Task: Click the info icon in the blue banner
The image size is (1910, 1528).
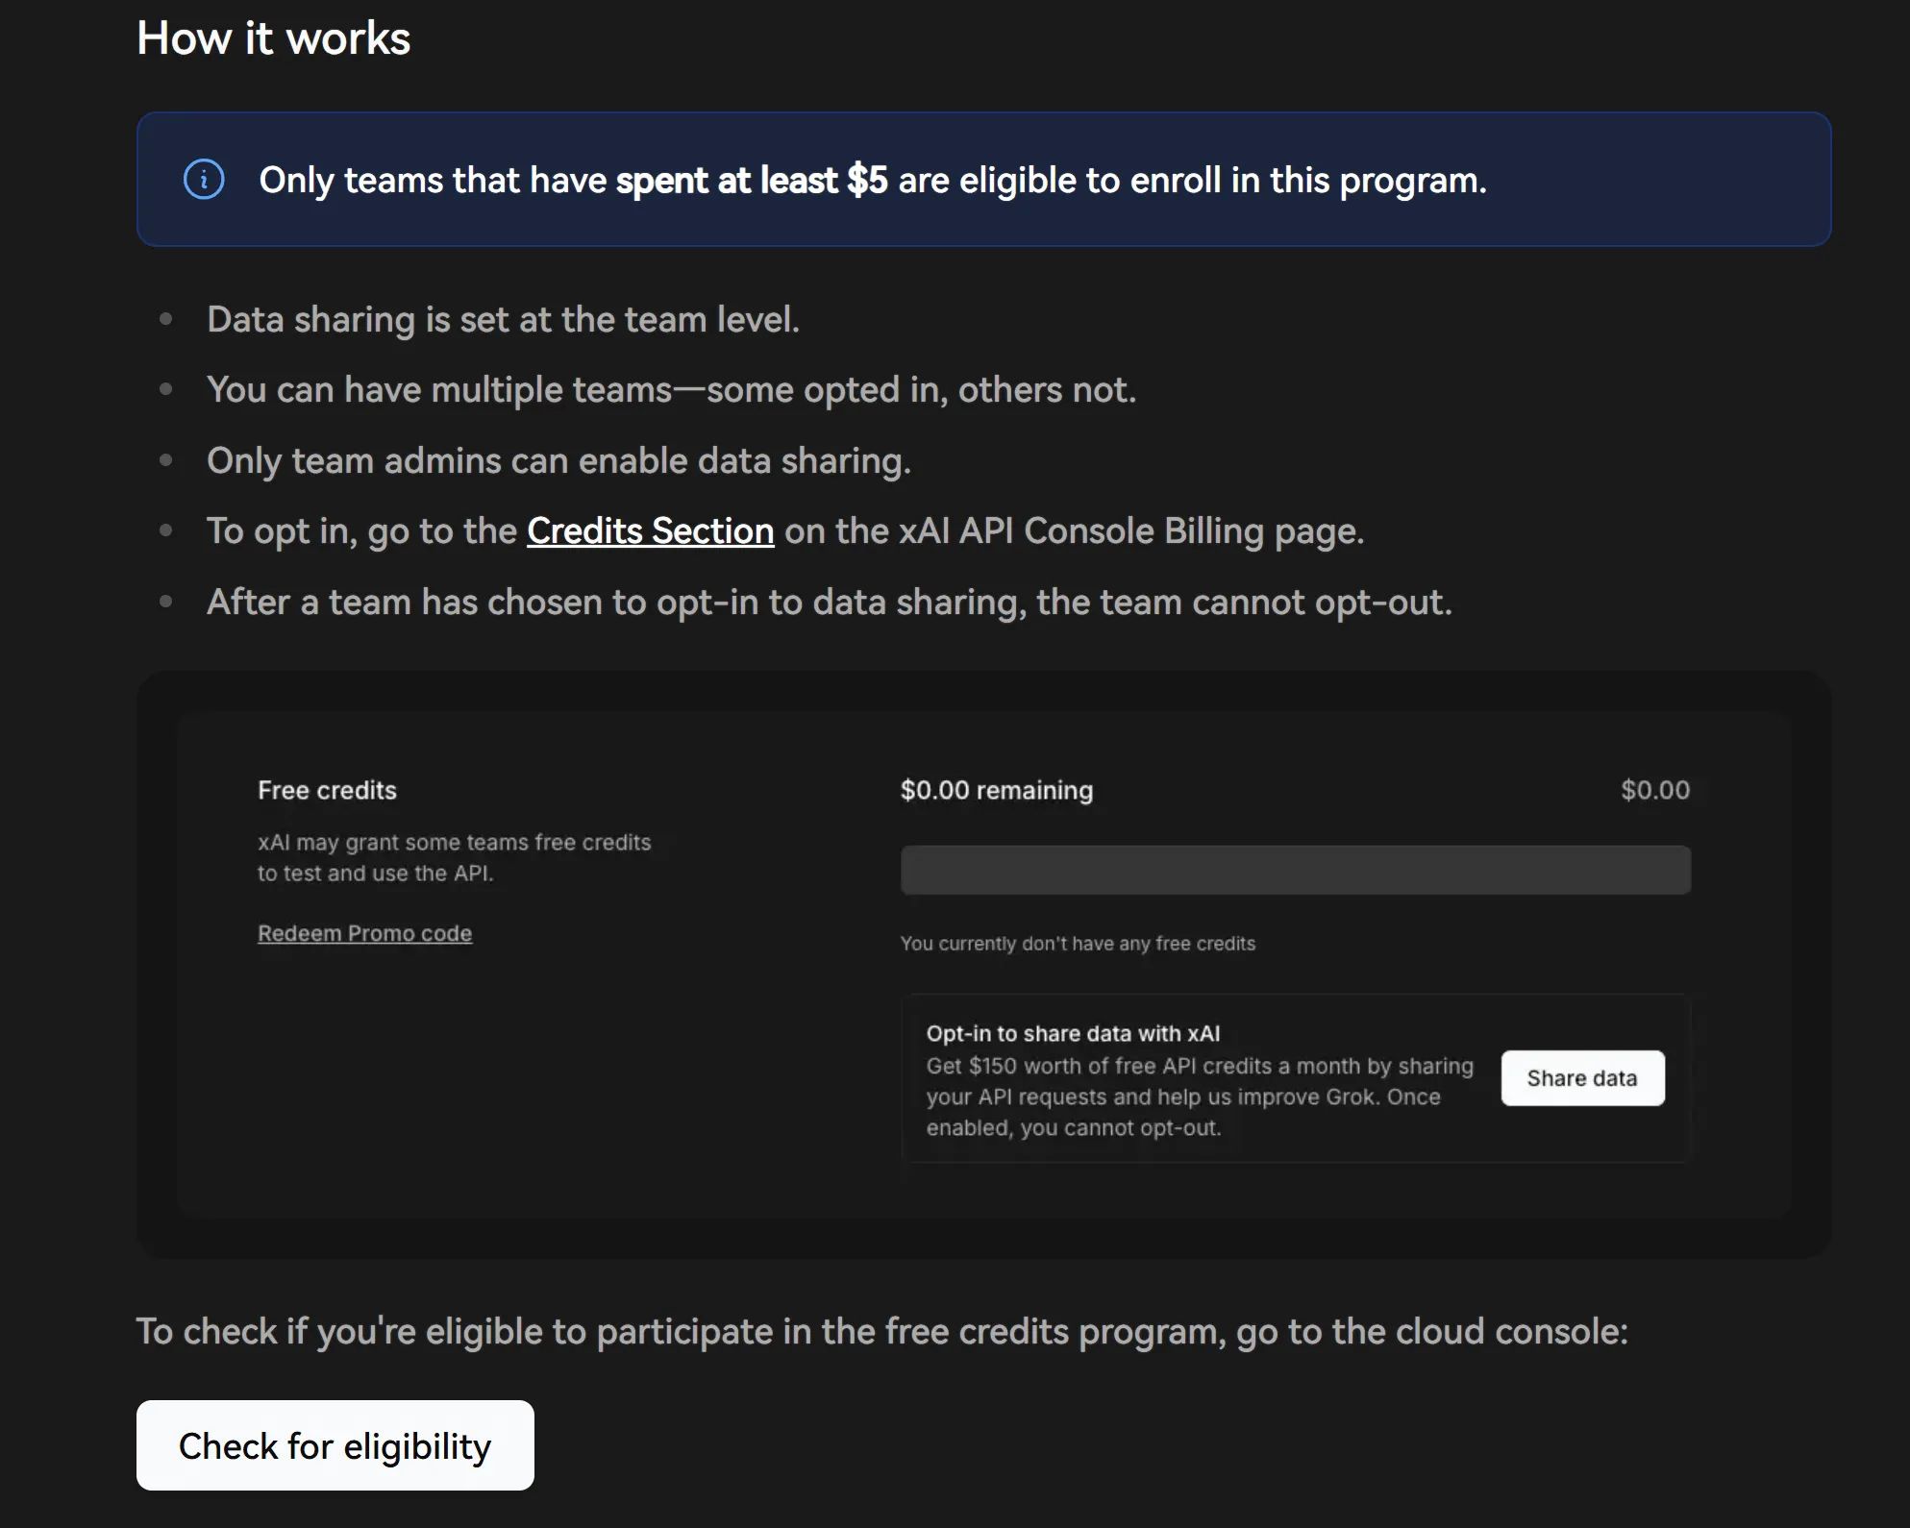Action: (204, 180)
